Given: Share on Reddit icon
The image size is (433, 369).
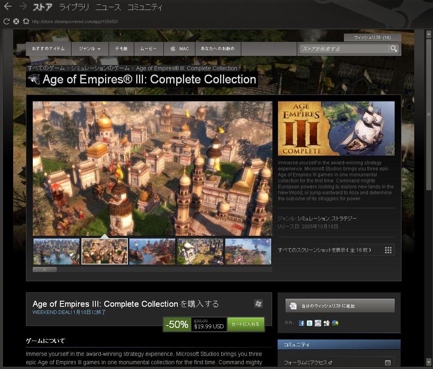Looking at the screenshot, I should click(318, 323).
